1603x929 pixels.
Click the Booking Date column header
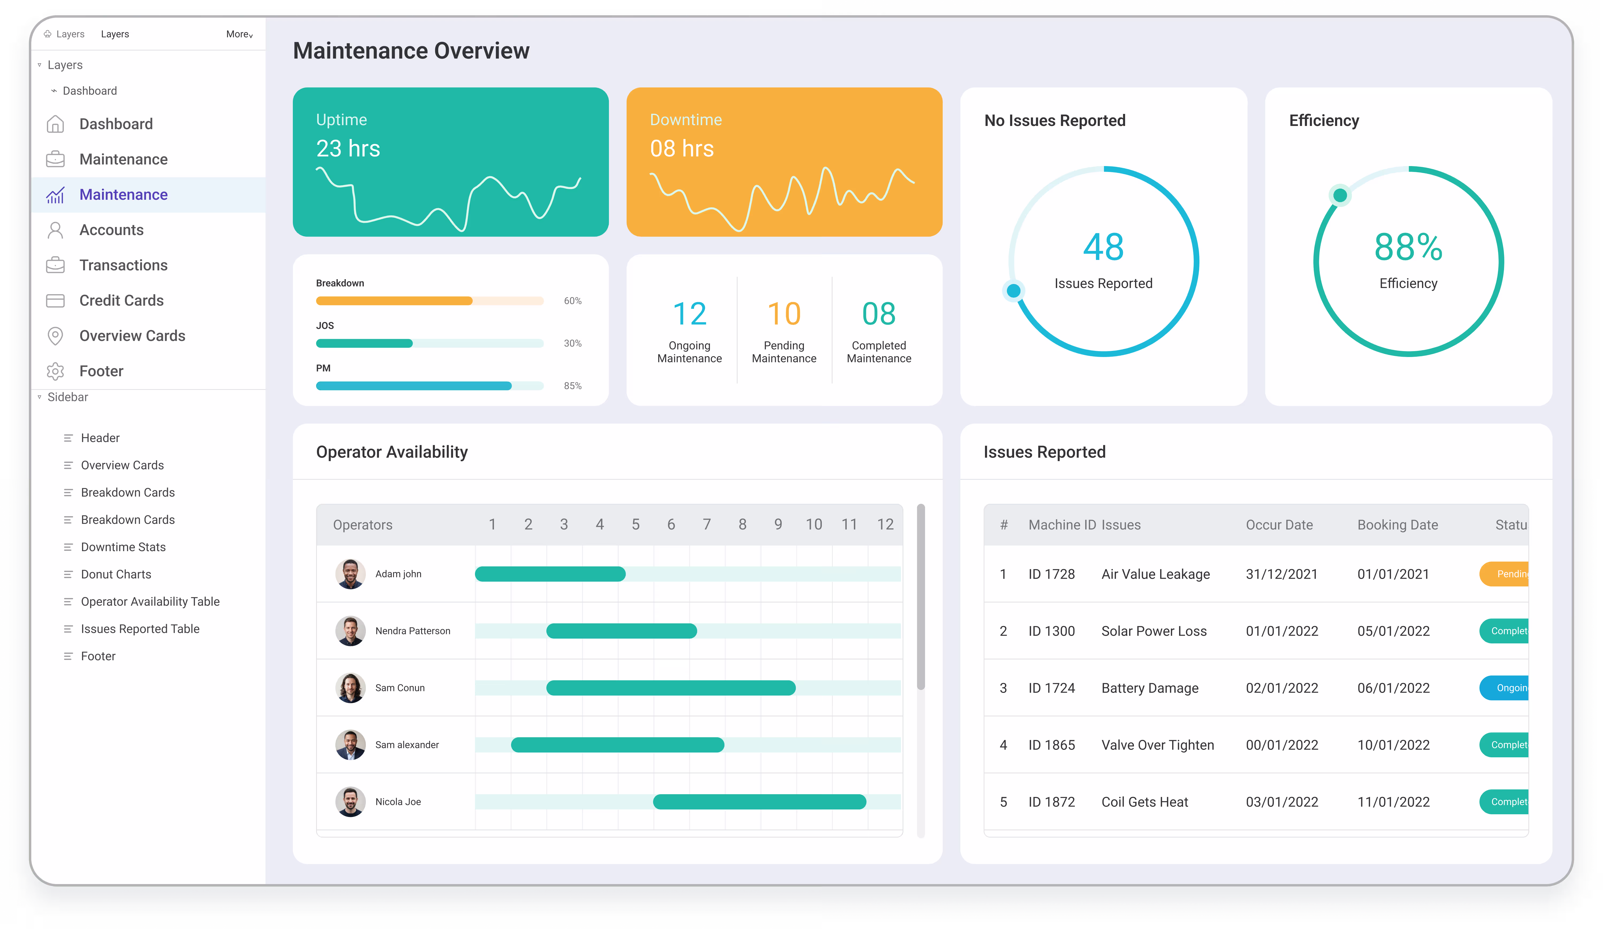[1398, 525]
